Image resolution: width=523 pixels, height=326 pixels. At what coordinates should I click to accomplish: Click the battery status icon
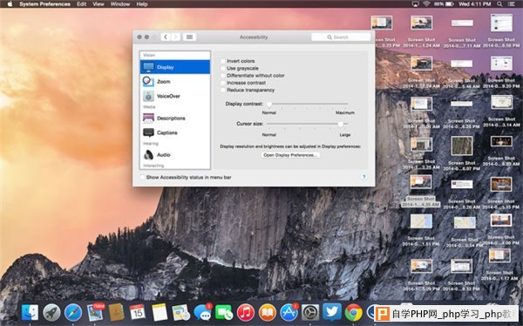point(450,4)
